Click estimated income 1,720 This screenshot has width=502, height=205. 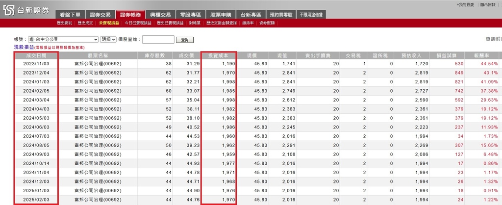point(422,64)
